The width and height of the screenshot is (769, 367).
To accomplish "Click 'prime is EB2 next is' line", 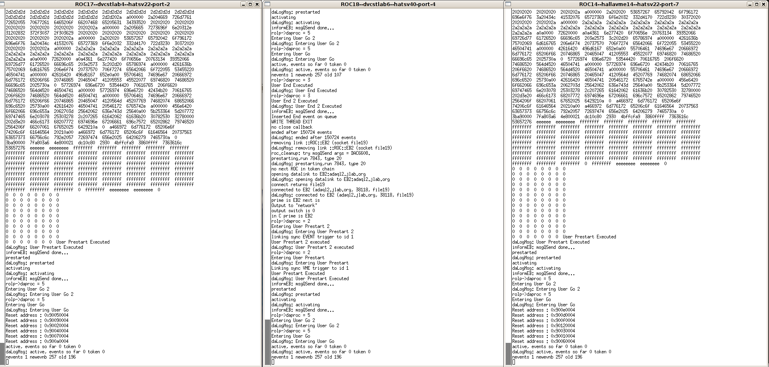I will click(295, 200).
